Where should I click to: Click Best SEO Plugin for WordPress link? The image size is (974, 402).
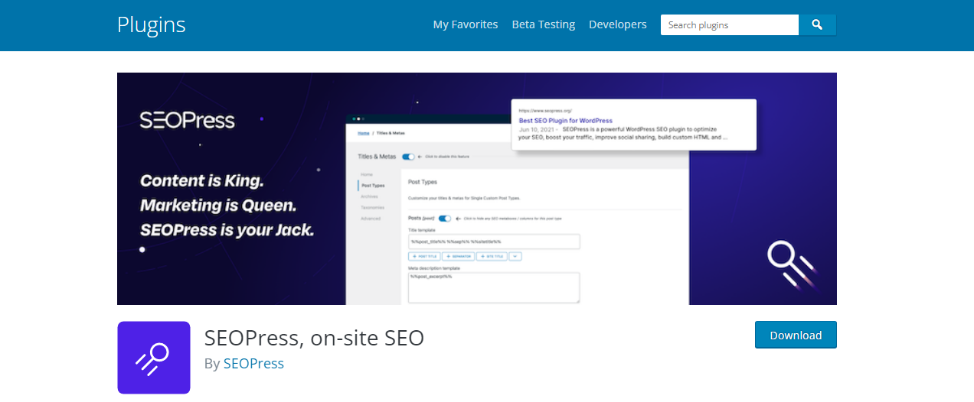566,120
